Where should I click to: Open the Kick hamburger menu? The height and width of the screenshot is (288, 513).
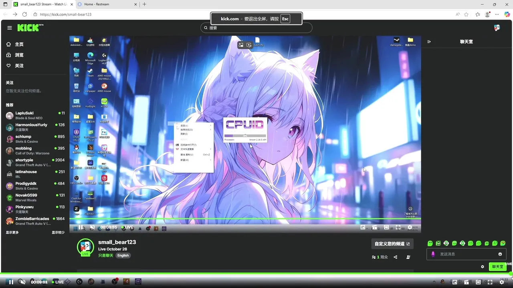[x=10, y=28]
